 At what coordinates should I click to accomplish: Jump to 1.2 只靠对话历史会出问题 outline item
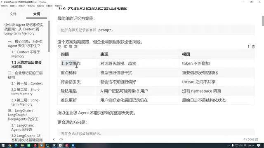tap(26, 65)
